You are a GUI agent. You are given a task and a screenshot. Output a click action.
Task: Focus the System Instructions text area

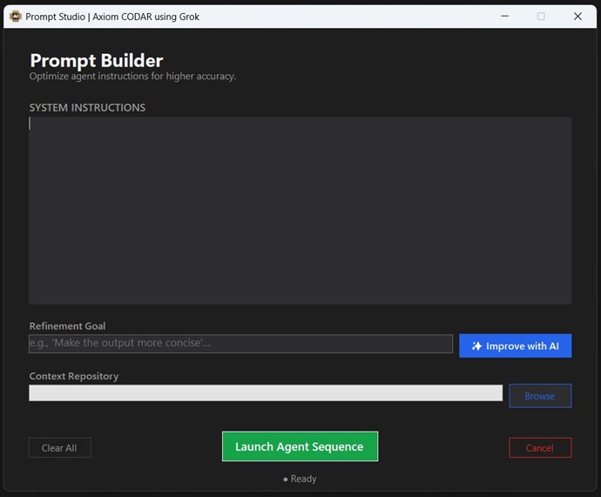coord(300,210)
